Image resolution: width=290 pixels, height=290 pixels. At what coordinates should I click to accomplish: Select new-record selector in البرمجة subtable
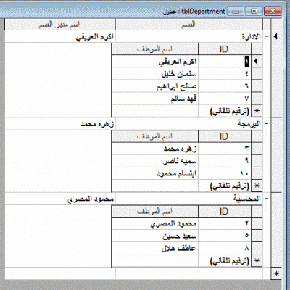pyautogui.click(x=257, y=186)
